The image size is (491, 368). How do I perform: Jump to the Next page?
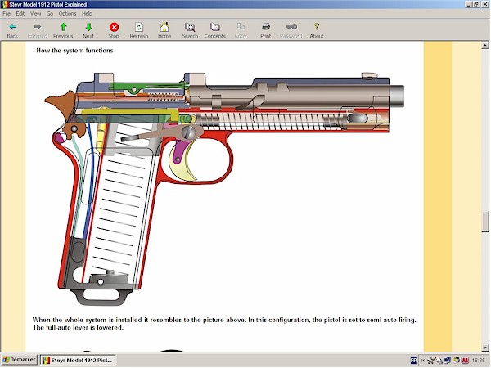pyautogui.click(x=88, y=30)
